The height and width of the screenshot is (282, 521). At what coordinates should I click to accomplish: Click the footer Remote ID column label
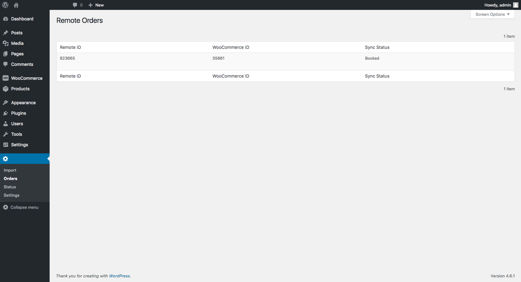click(70, 76)
